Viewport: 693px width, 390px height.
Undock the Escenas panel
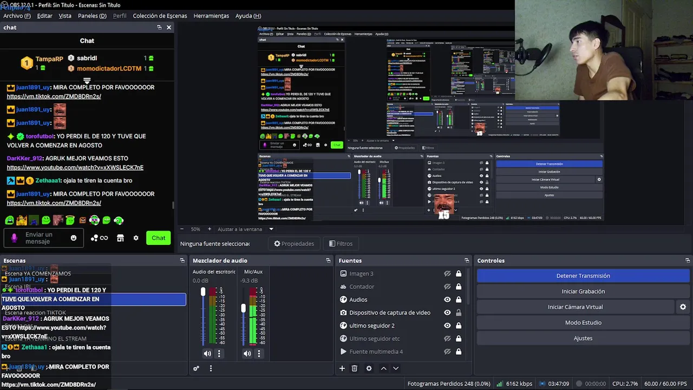(x=182, y=261)
